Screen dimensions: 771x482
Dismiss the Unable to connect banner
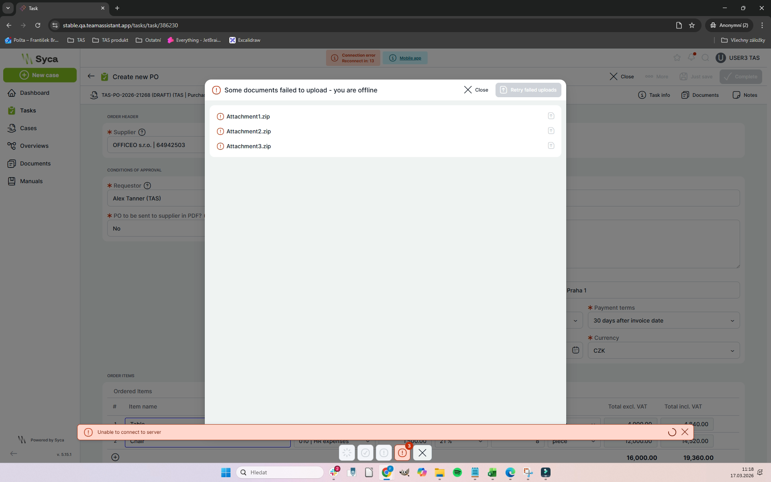(685, 432)
